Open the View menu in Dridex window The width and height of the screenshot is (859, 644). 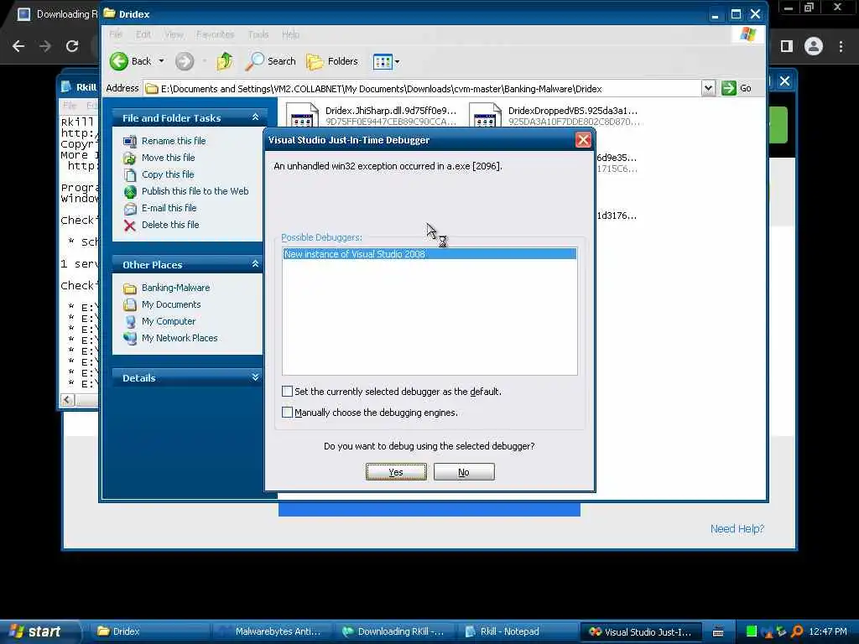pos(174,34)
